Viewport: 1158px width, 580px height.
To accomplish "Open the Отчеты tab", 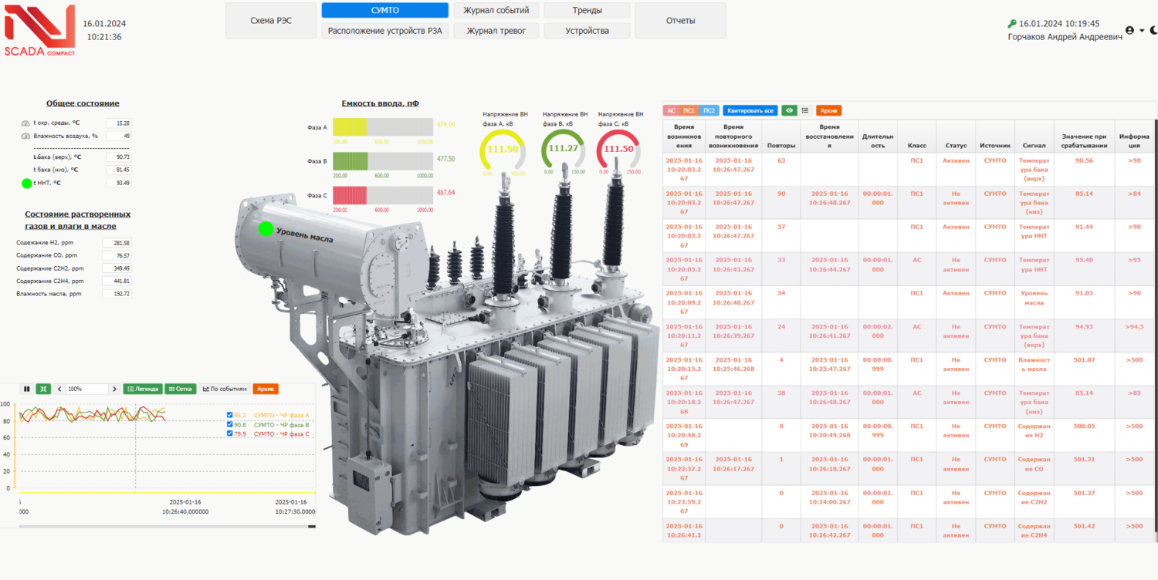I will pyautogui.click(x=680, y=21).
